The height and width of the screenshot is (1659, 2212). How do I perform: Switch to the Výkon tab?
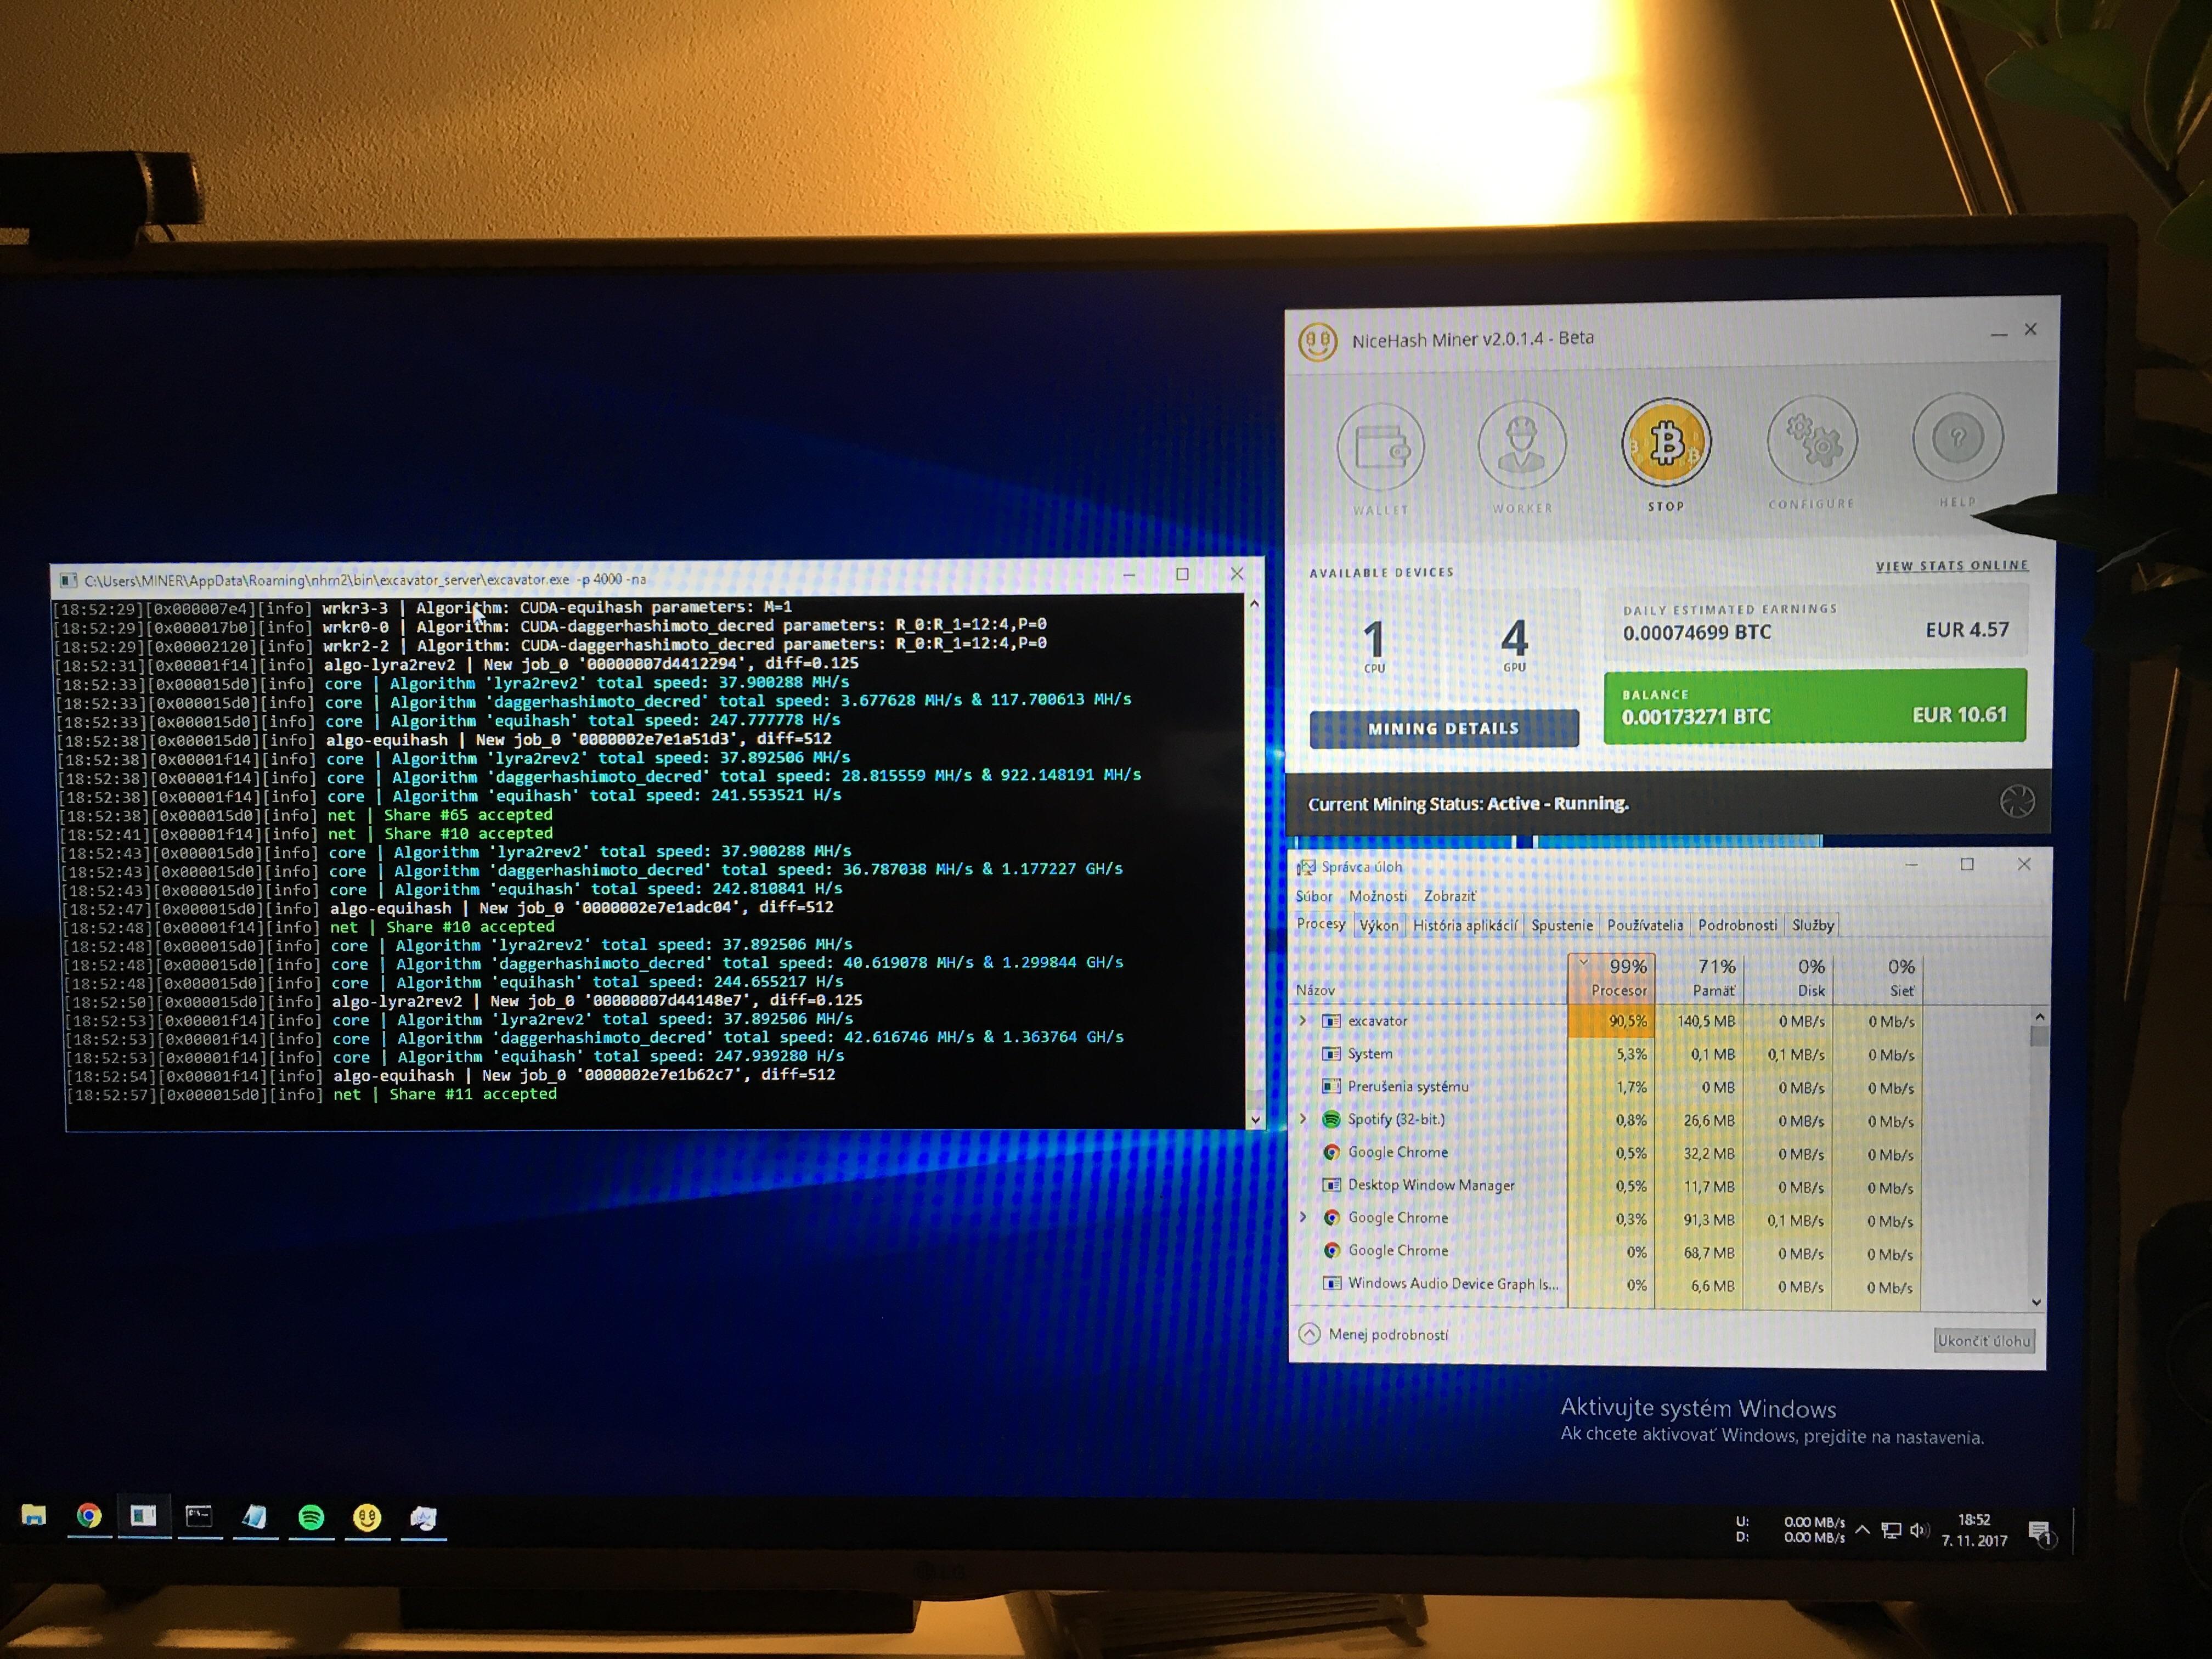click(x=1378, y=926)
